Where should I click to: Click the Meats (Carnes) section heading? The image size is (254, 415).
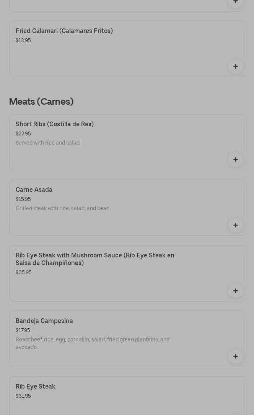click(x=41, y=102)
